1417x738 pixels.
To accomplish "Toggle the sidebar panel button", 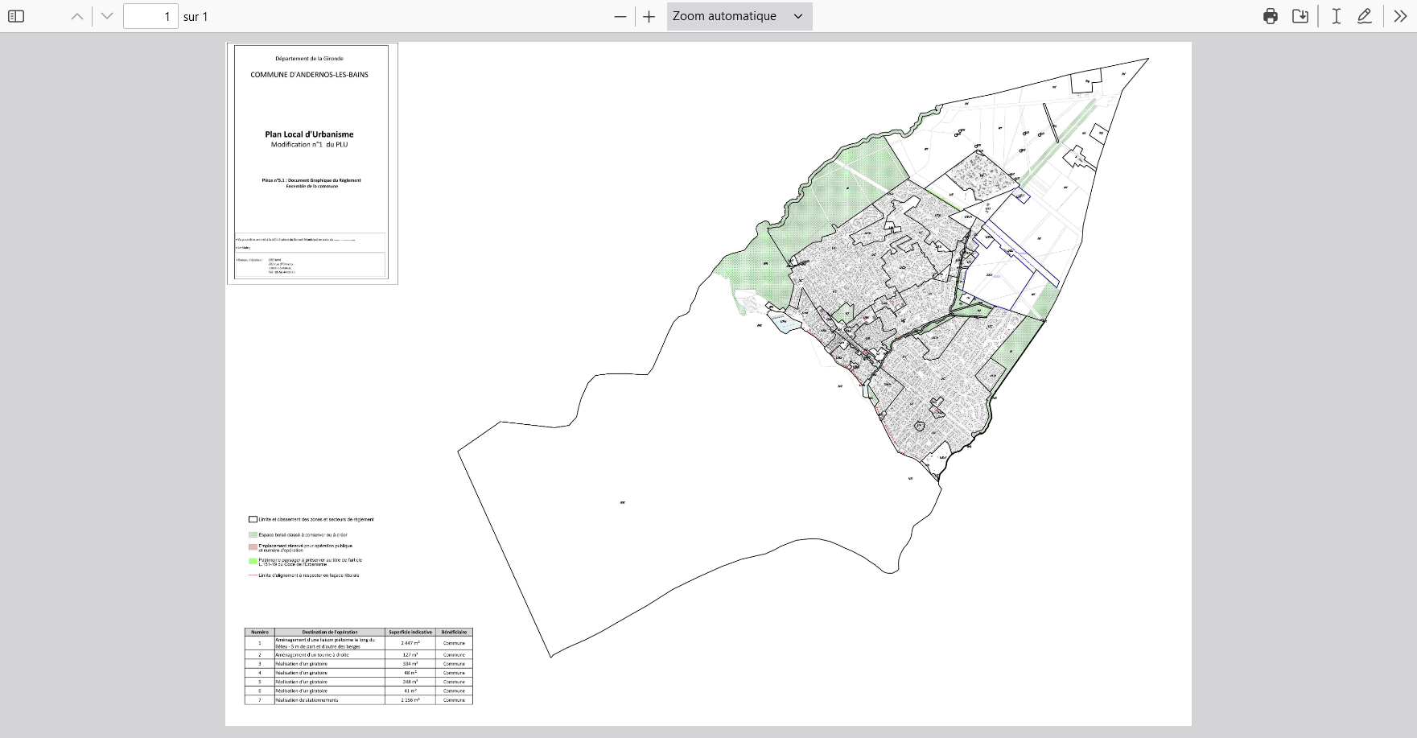I will click(16, 16).
